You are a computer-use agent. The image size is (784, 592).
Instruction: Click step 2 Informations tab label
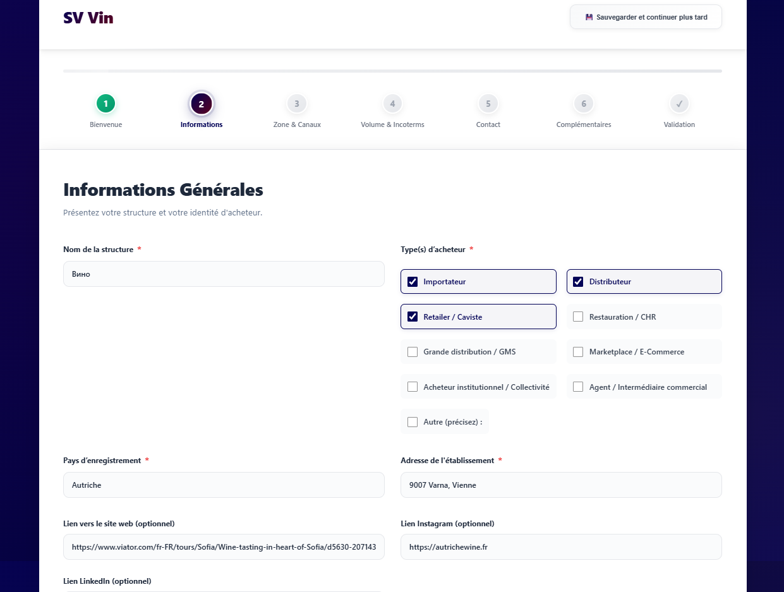(x=202, y=124)
